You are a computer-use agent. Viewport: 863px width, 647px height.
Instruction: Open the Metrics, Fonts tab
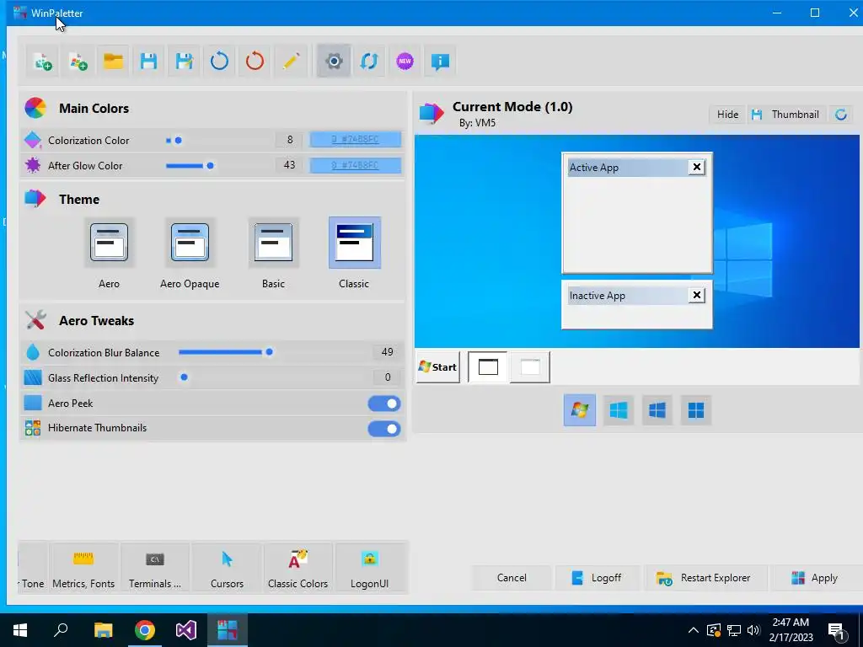coord(83,568)
